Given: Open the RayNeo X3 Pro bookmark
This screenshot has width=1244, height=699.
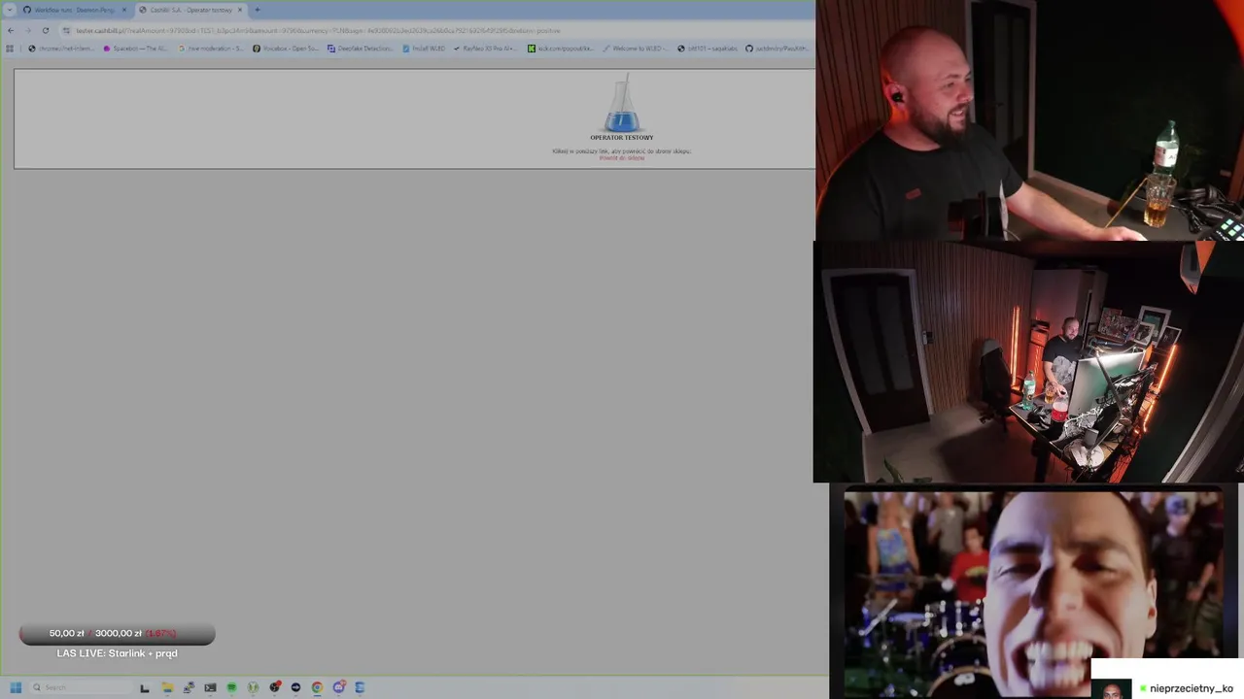Looking at the screenshot, I should pyautogui.click(x=485, y=48).
